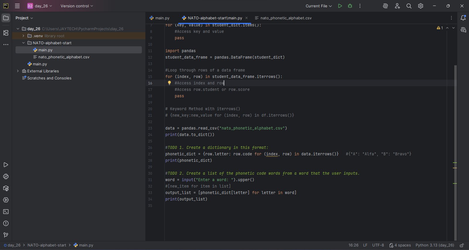Click the UTF-8 encoding in status bar
The height and width of the screenshot is (250, 469).
pos(378,245)
